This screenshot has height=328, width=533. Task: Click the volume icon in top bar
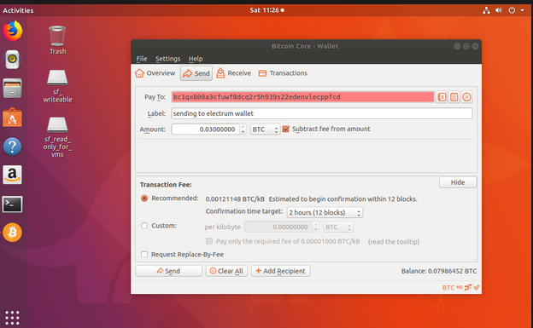[x=499, y=10]
